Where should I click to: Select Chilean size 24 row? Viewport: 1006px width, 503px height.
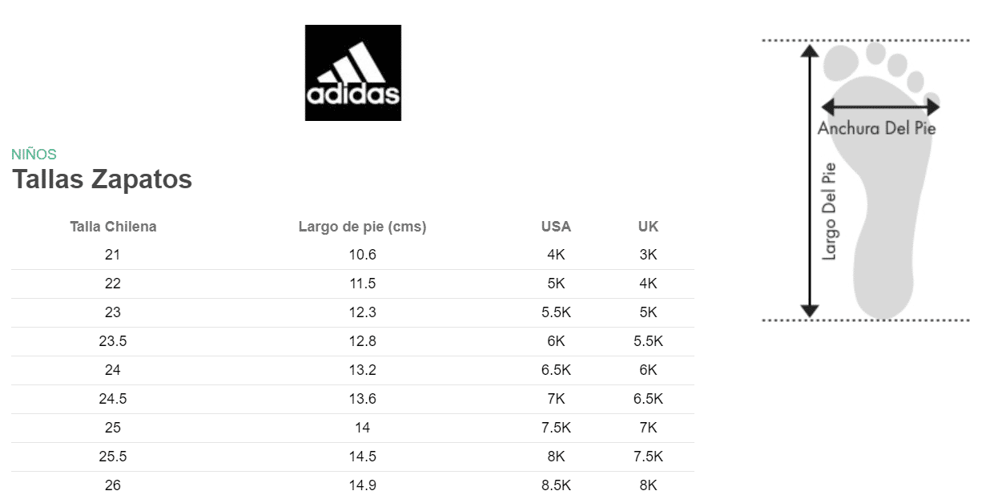coord(352,370)
